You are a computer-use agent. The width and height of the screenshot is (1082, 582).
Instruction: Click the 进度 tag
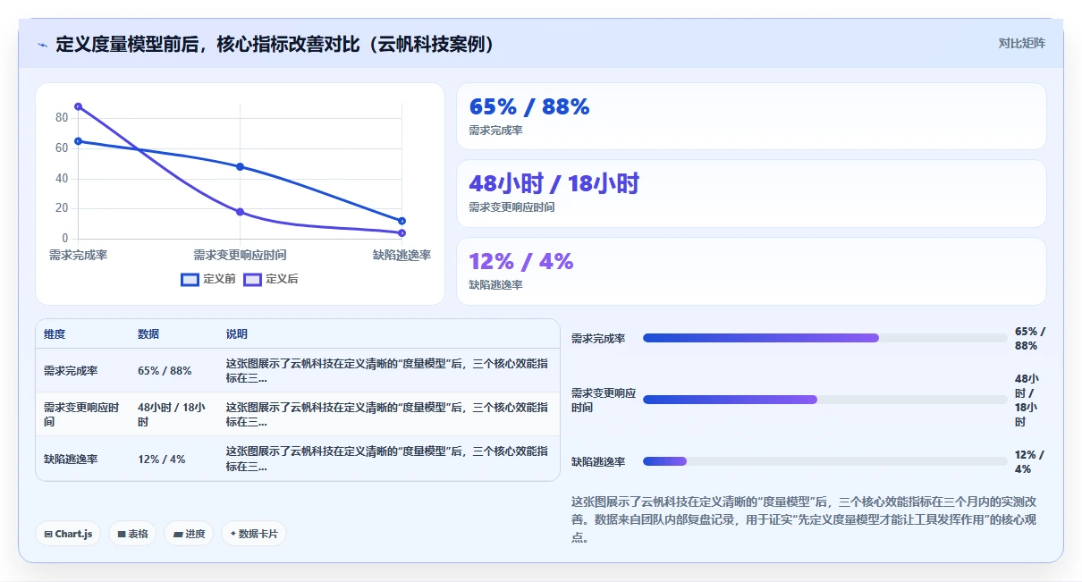(189, 534)
